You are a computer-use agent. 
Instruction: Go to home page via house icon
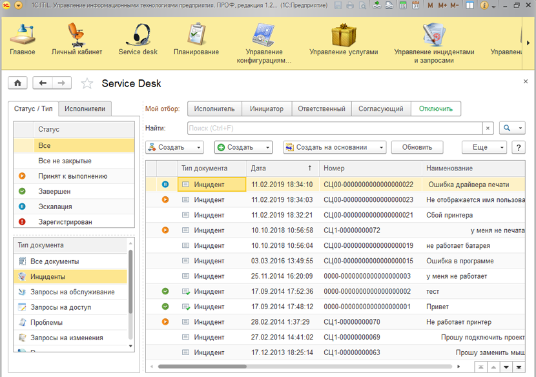pyautogui.click(x=17, y=83)
